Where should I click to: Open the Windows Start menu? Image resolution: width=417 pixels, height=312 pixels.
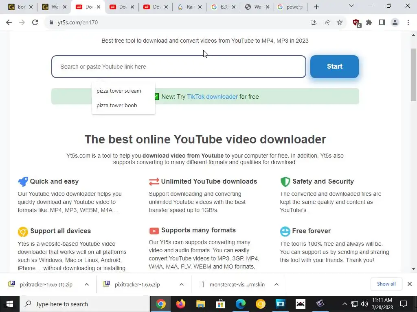tap(10, 304)
